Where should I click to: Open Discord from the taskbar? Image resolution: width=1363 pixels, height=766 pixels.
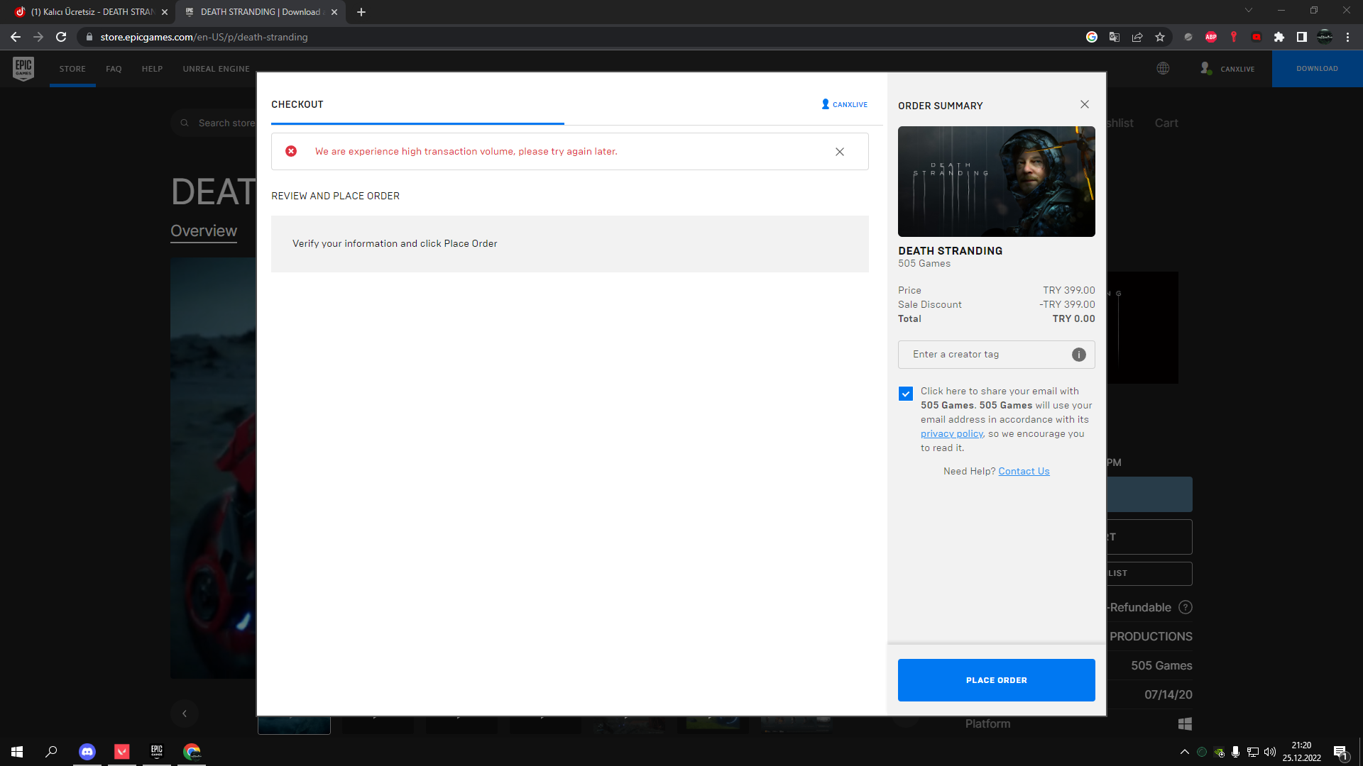[87, 752]
